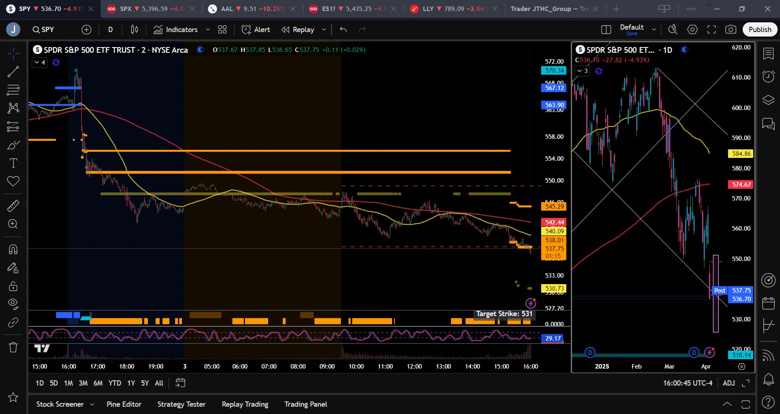Image resolution: width=780 pixels, height=414 pixels.
Task: Expand the Indicators favorites dropdown arrow
Action: click(208, 30)
